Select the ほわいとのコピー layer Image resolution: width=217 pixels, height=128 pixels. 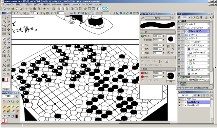(197, 31)
